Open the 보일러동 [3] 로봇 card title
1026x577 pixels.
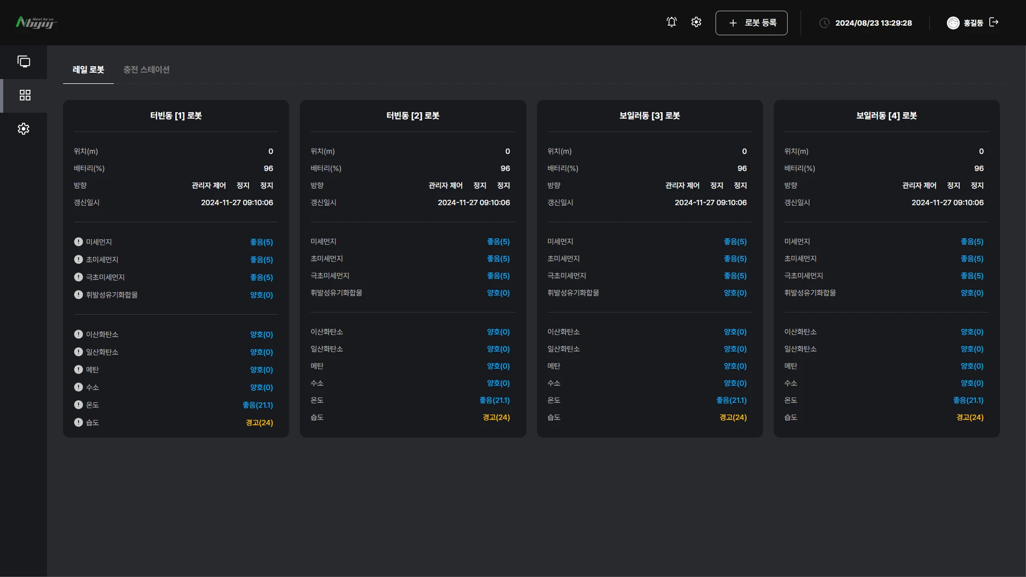(x=650, y=115)
